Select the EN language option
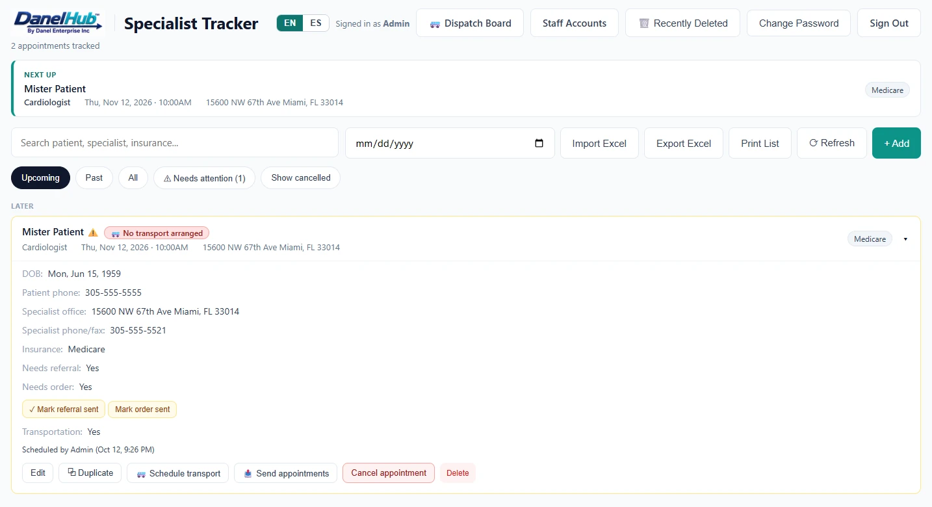The image size is (932, 507). [290, 23]
